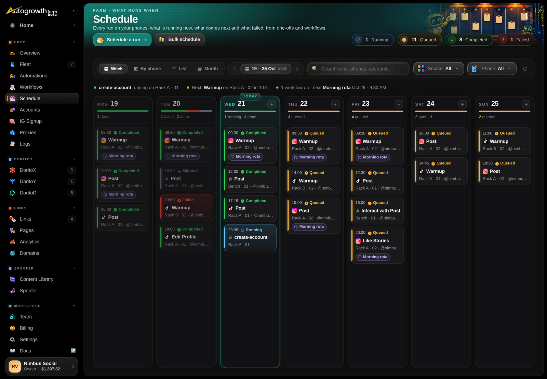
Task: Open the running create-account card on Wednesday
Action: (250, 238)
